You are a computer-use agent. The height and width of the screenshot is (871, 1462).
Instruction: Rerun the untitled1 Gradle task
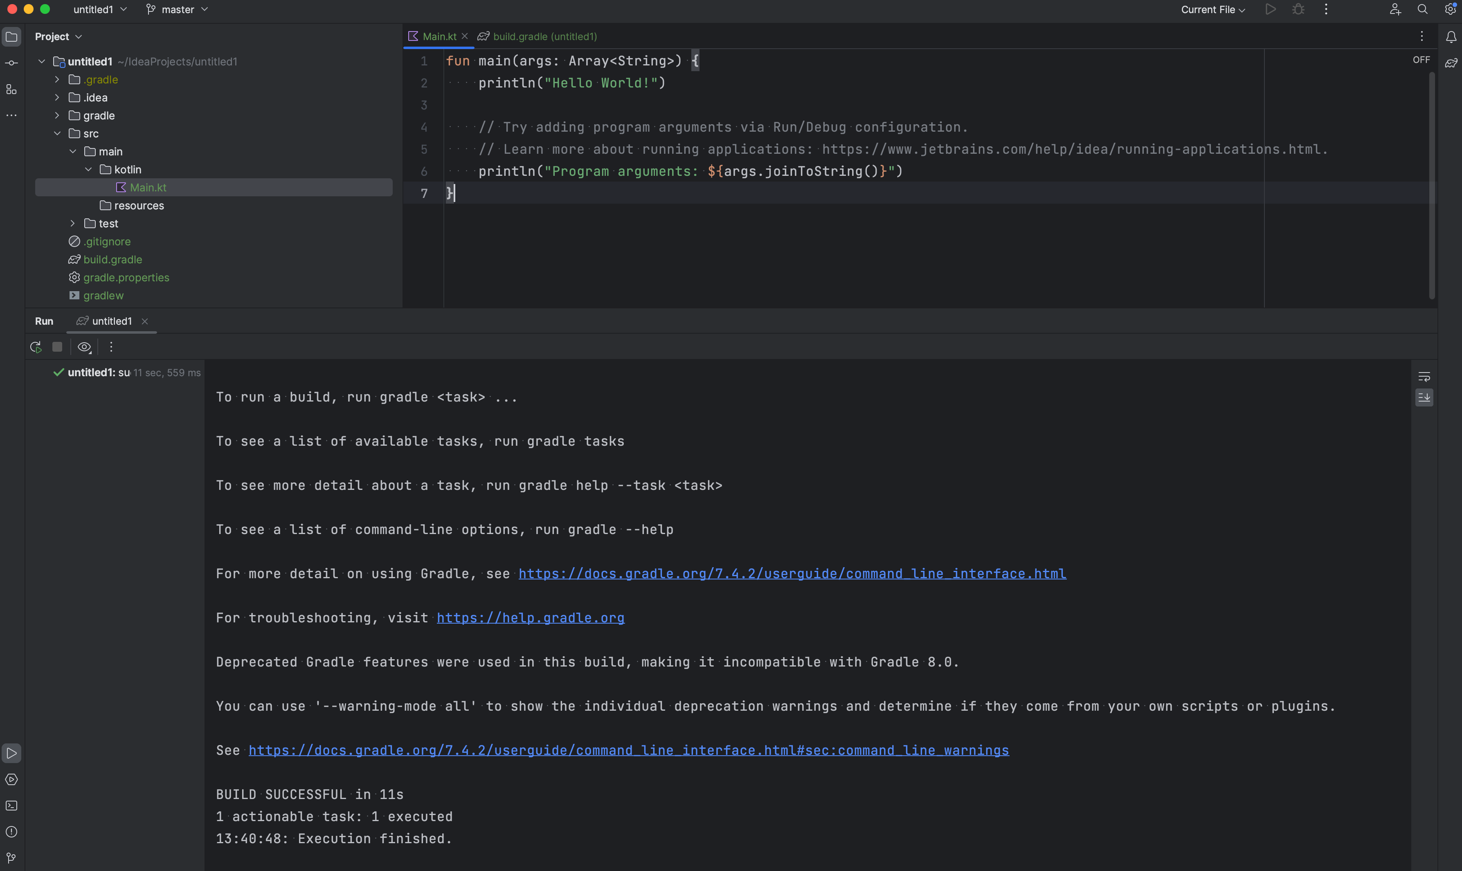[x=36, y=347]
